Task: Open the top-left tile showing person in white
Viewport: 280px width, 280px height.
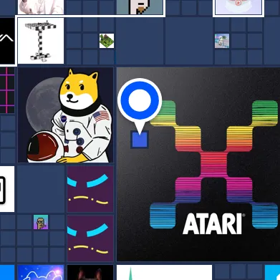Action: pyautogui.click(x=41, y=7)
